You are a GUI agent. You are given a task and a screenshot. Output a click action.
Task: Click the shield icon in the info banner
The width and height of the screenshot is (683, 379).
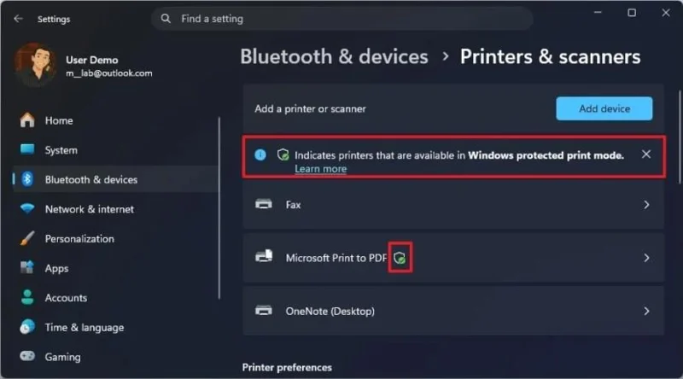point(283,155)
